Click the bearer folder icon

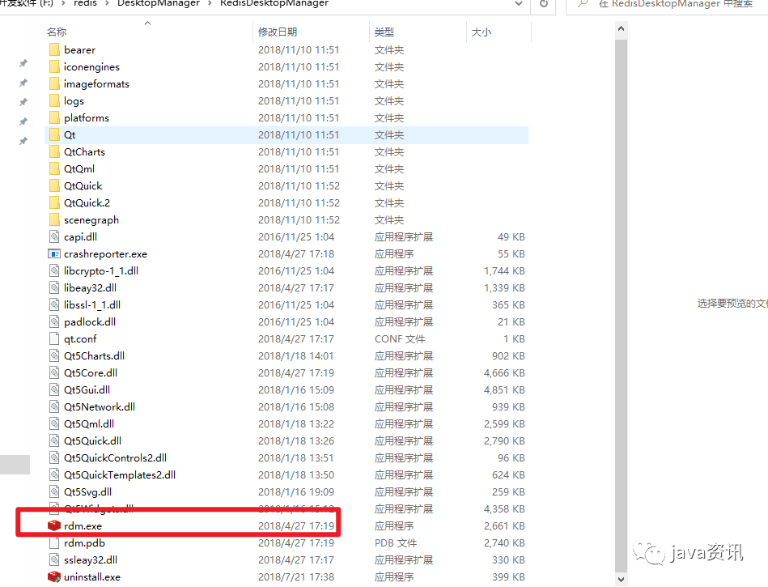pyautogui.click(x=54, y=49)
